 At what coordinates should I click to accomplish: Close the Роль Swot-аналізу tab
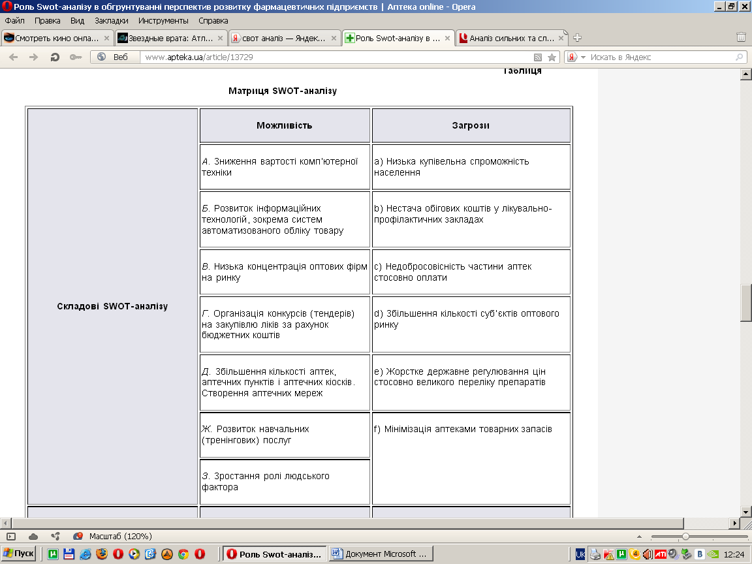pyautogui.click(x=447, y=39)
